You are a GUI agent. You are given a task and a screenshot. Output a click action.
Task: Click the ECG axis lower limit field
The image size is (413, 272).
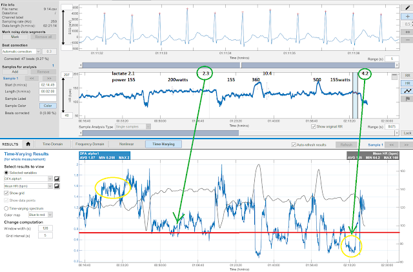tap(66, 48)
